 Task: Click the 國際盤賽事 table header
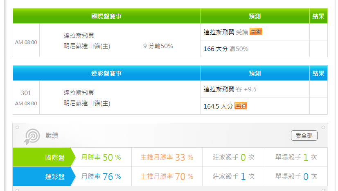pos(106,16)
